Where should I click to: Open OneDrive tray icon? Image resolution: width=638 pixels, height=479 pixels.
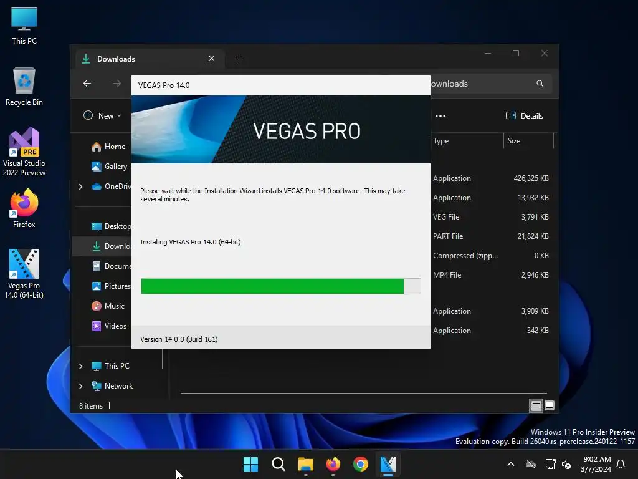coord(531,464)
